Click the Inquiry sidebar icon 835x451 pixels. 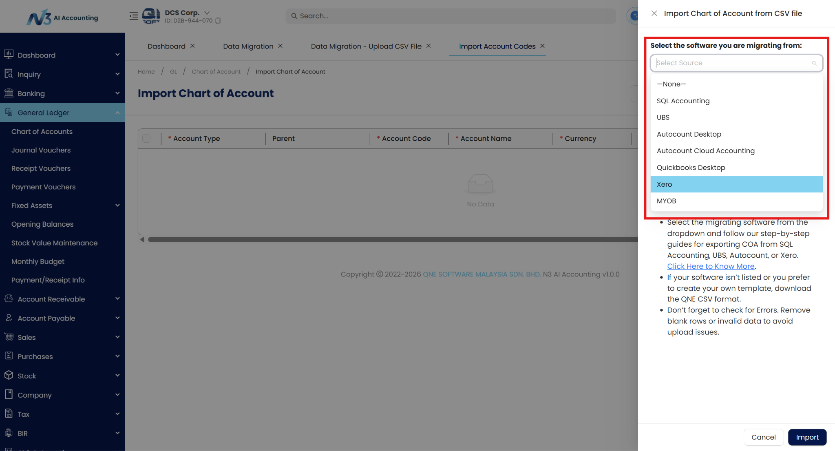coord(9,74)
